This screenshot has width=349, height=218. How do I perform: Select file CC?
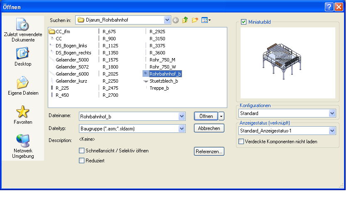(59, 39)
